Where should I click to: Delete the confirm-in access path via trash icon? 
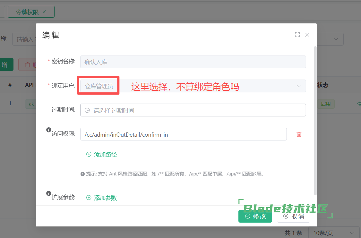click(299, 134)
